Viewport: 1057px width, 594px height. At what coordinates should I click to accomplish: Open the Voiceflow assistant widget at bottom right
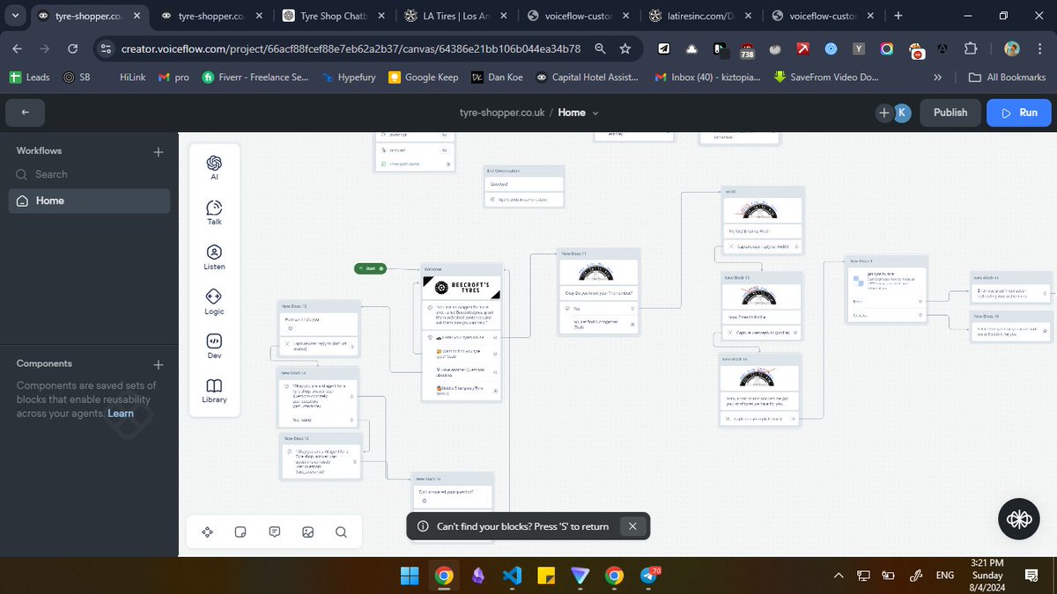click(1018, 519)
